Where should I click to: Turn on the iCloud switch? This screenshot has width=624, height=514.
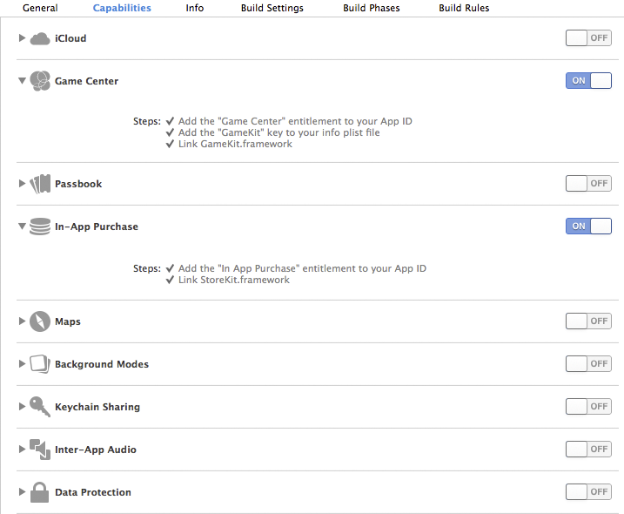click(588, 37)
